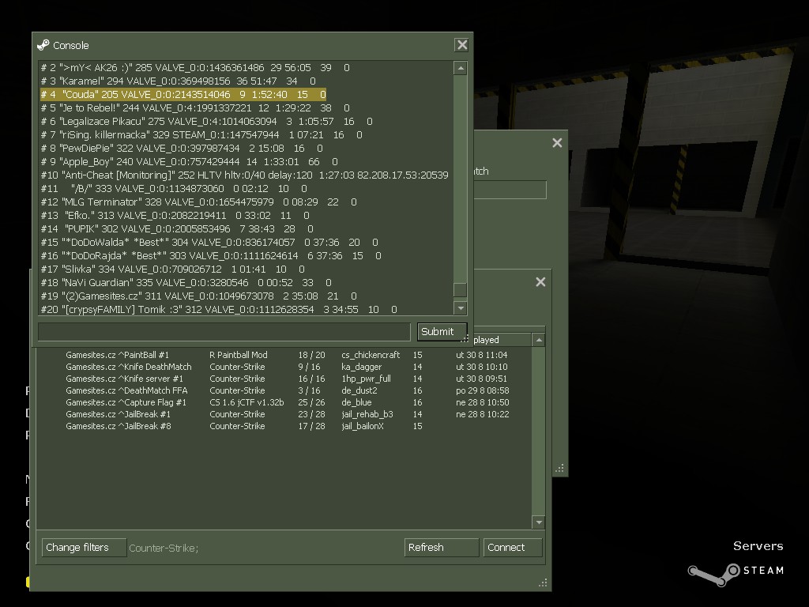Screen dimensions: 809x607
Task: Select the "Efko." console line
Action: (x=175, y=215)
